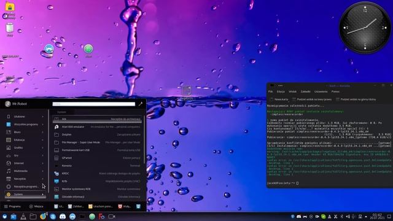Image resolution: width=393 pixels, height=221 pixels.
Task: Open File Manager - Super User Mode
Action: (x=97, y=142)
